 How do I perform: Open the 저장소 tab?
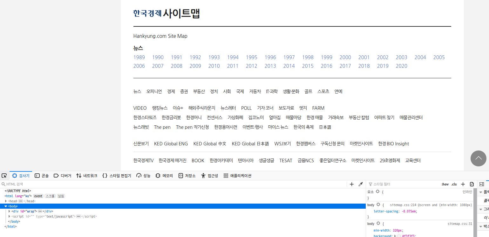[187, 176]
